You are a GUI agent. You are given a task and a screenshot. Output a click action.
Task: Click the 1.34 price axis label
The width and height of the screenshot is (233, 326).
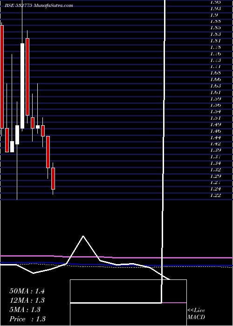click(215, 163)
